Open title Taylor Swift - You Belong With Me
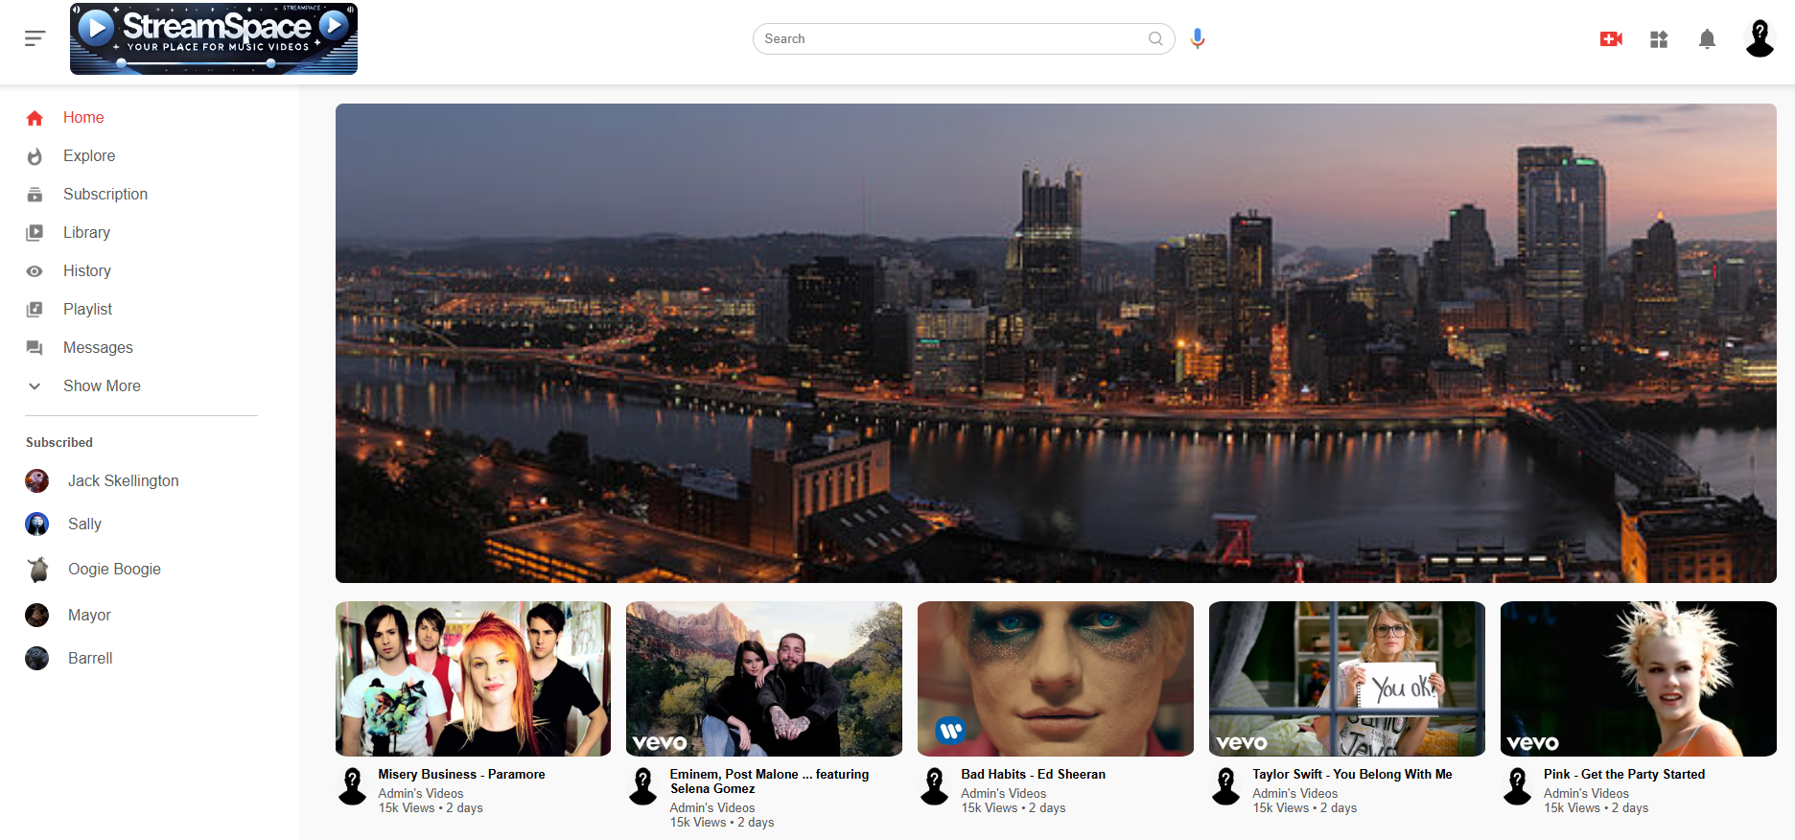The image size is (1795, 840). (x=1352, y=774)
